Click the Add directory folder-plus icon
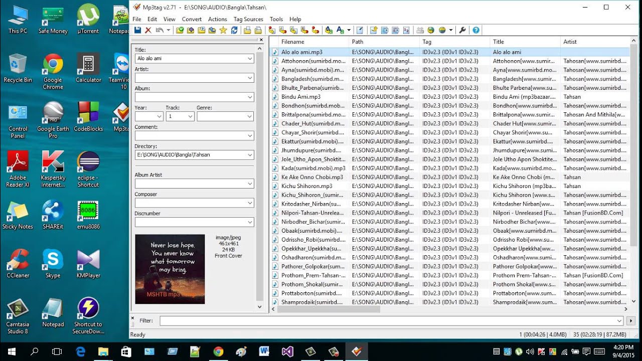 pyautogui.click(x=190, y=30)
